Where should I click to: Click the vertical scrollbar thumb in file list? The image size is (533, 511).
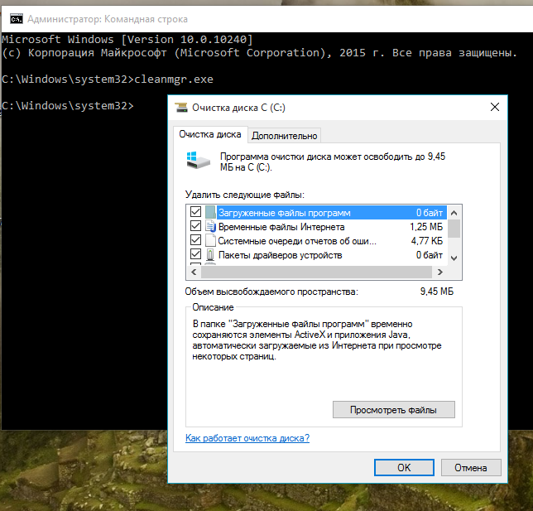click(x=454, y=229)
